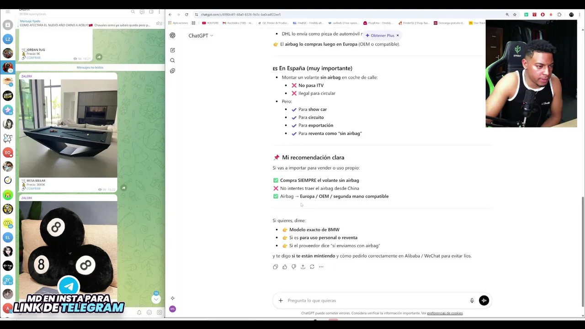
Task: Open the Aplicaciones bookmarks shortcut
Action: (178, 23)
